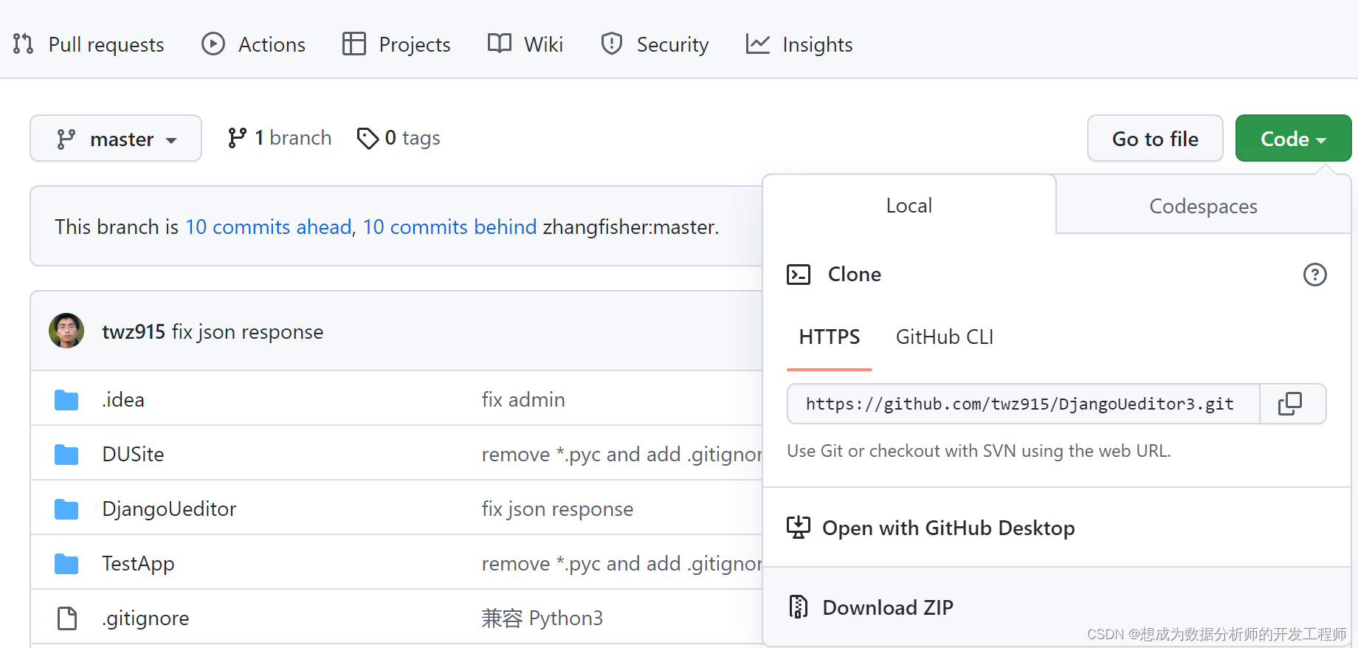
Task: Click the GitHub Desktop download icon
Action: pyautogui.click(x=798, y=528)
